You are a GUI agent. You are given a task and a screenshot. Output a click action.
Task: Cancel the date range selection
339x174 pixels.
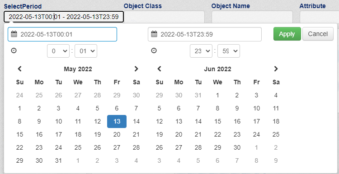318,34
